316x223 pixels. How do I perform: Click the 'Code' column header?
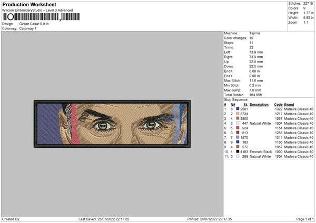[278, 105]
